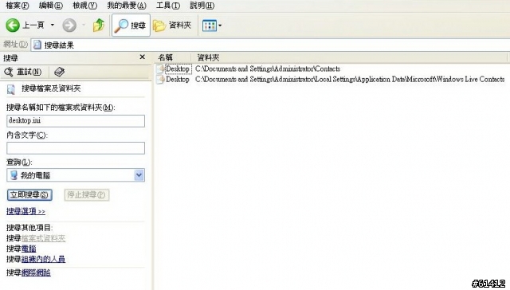Open the 資料夾 folders toolbar button
This screenshot has width=510, height=290.
pyautogui.click(x=172, y=25)
